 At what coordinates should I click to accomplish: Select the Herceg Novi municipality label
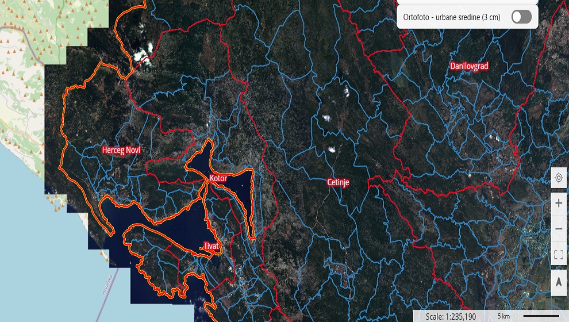pyautogui.click(x=121, y=150)
